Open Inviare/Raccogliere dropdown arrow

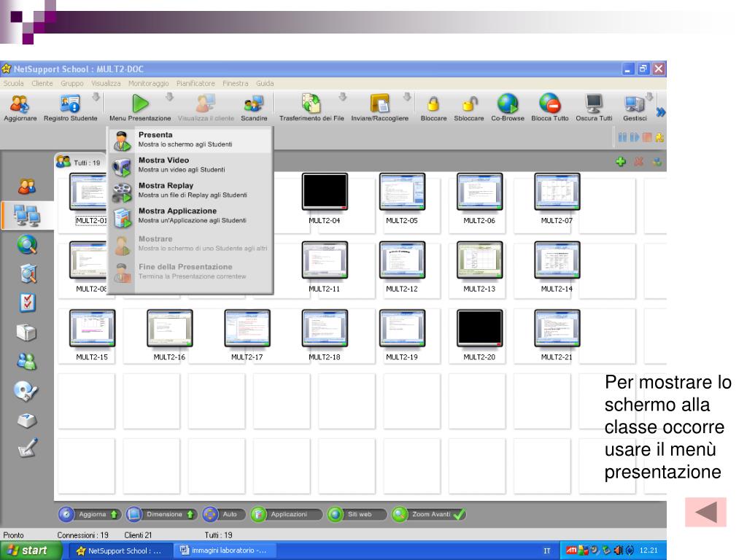[x=407, y=97]
